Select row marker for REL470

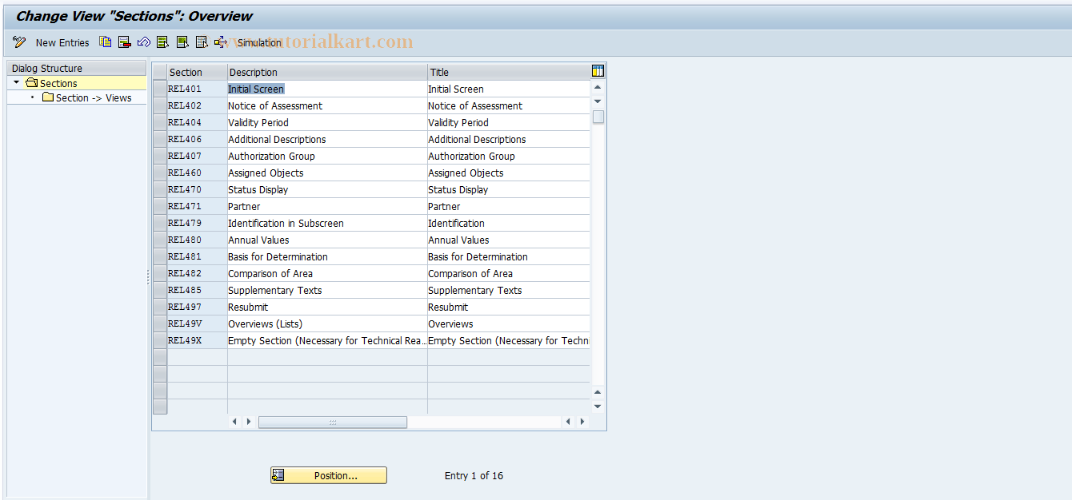(160, 189)
